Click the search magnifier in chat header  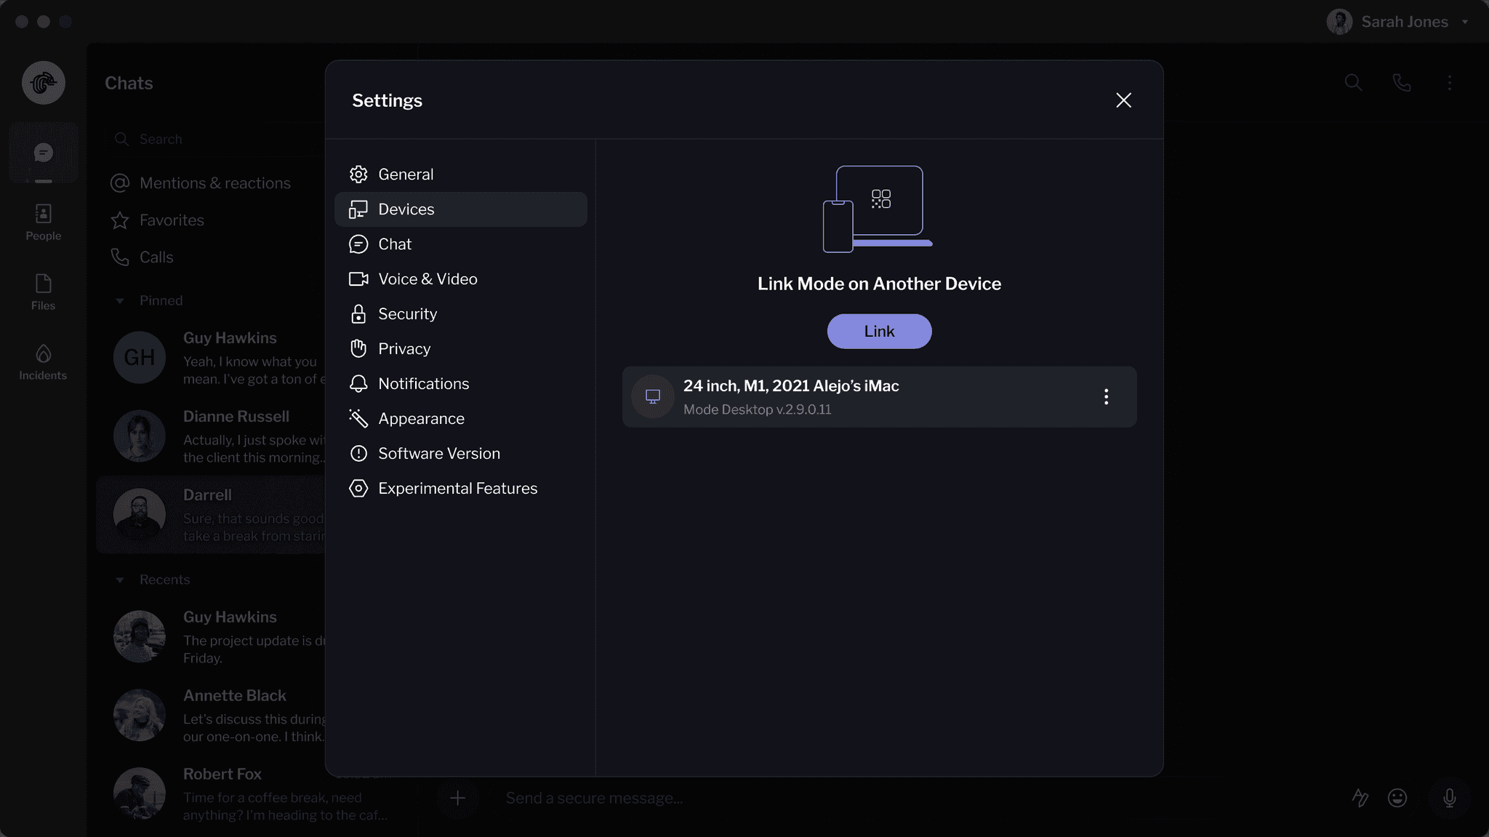[1353, 83]
